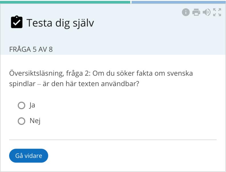Click the FRÅGA 5 AV 8 label
The height and width of the screenshot is (172, 226).
pos(31,49)
